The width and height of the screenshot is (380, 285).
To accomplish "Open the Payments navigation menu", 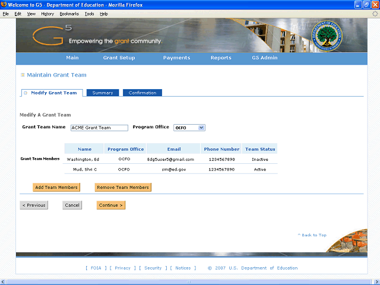I will [x=176, y=58].
